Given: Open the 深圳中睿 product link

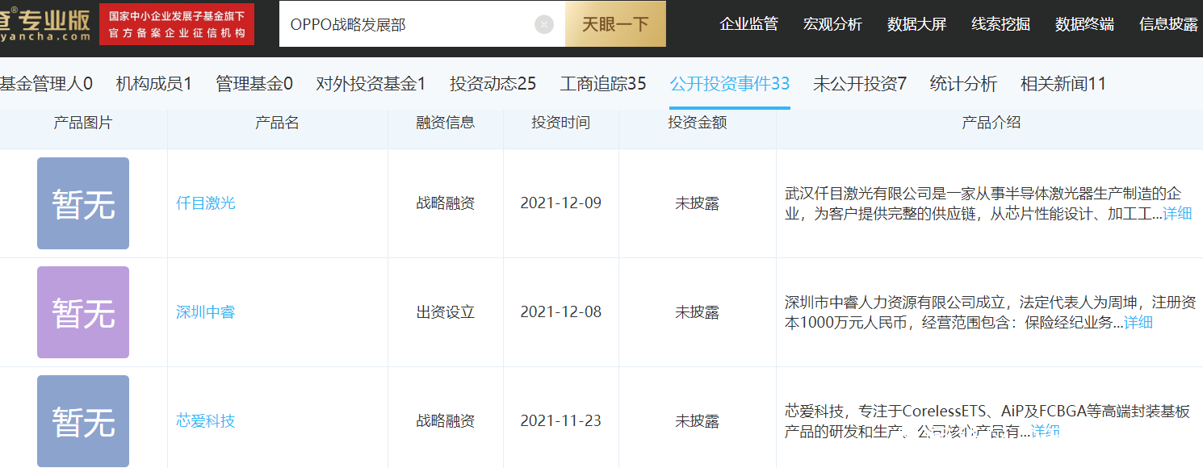Looking at the screenshot, I should click(x=206, y=311).
